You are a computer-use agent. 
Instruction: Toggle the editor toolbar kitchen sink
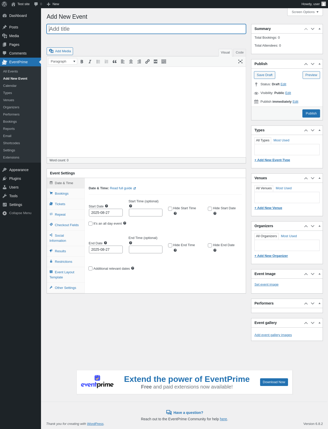click(x=164, y=61)
